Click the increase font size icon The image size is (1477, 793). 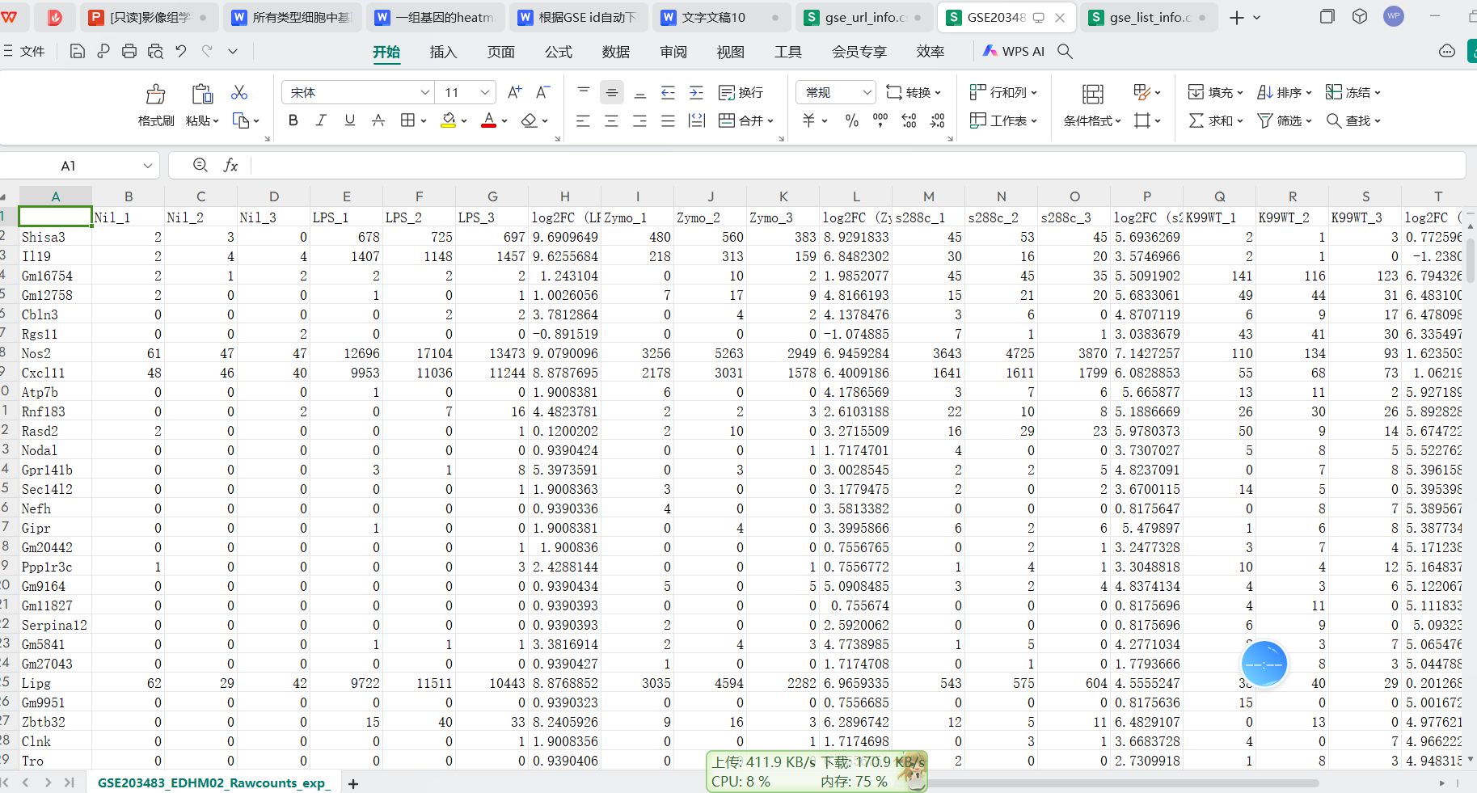514,92
